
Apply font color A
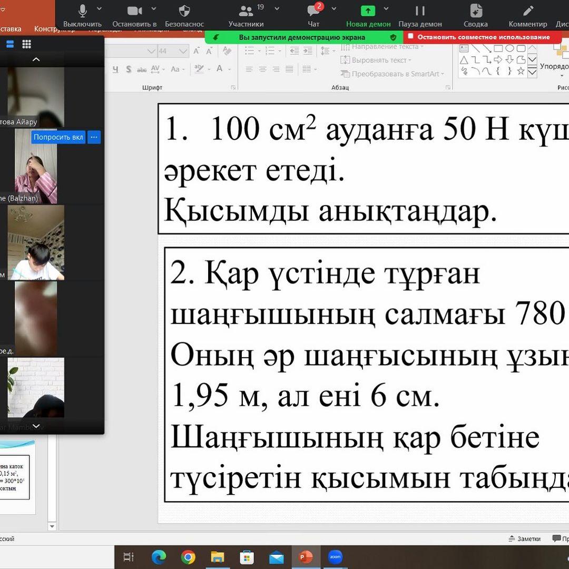point(220,68)
